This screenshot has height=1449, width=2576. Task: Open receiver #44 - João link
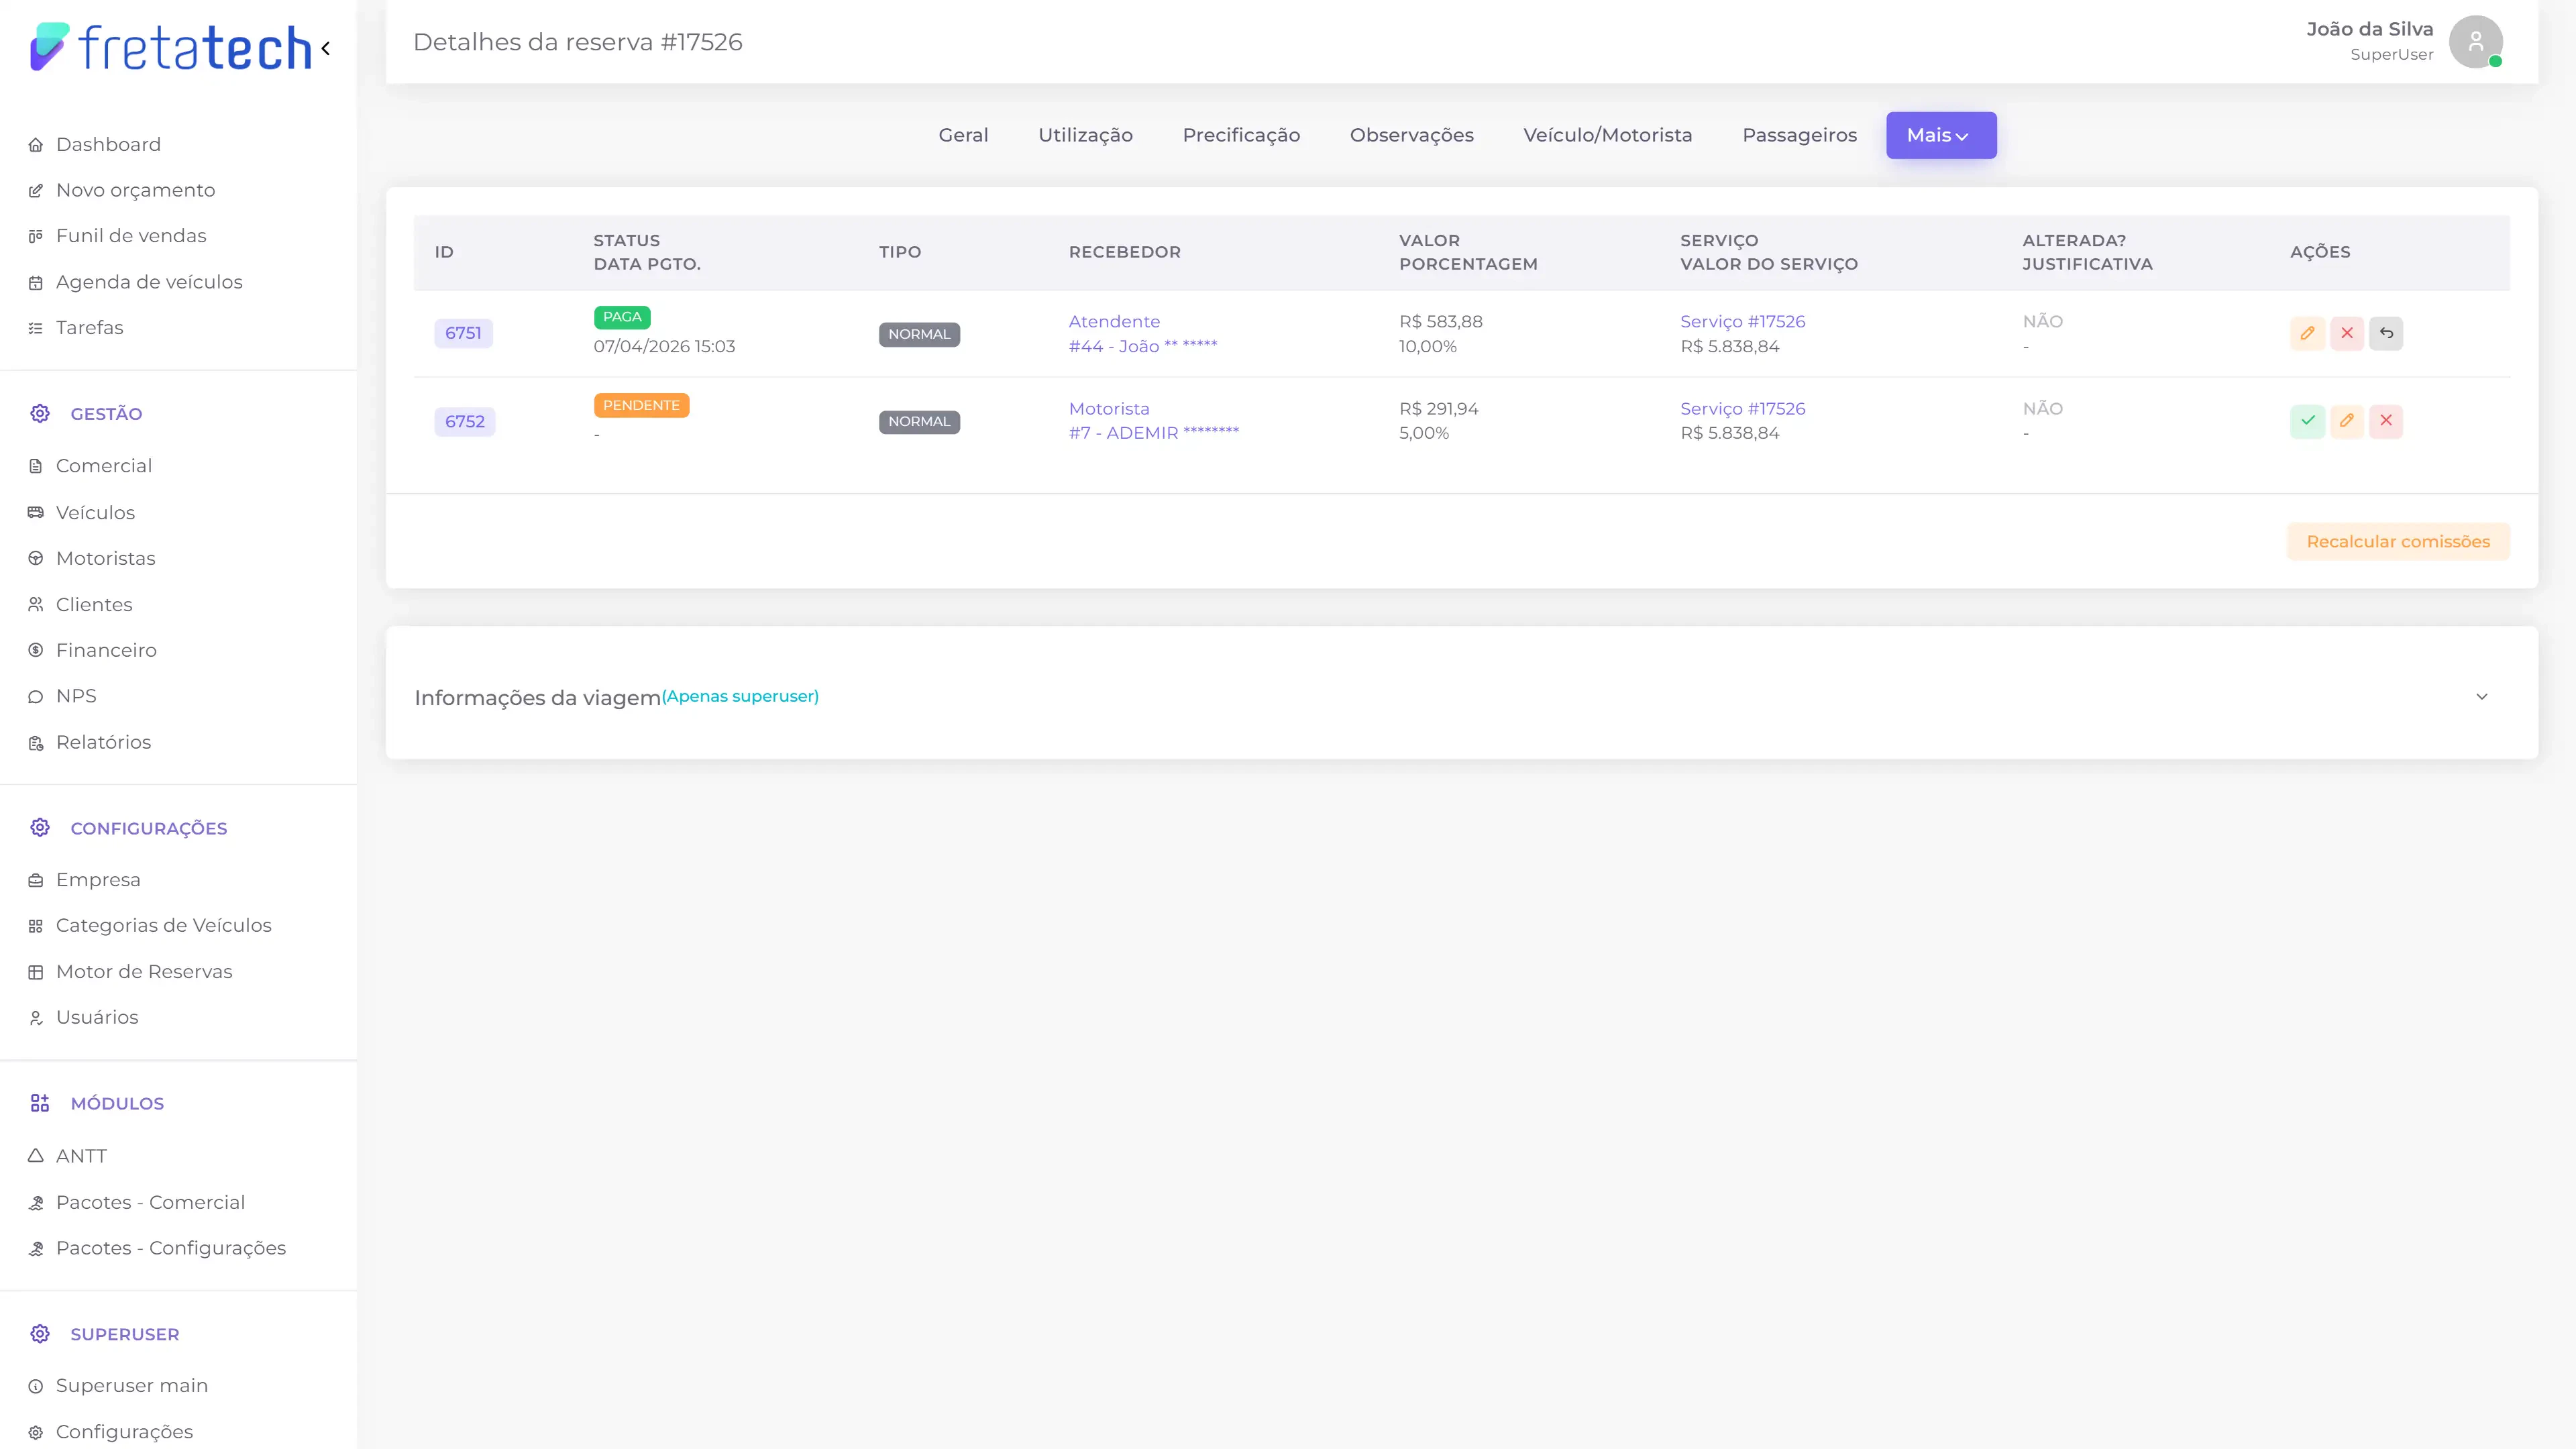click(x=1143, y=346)
